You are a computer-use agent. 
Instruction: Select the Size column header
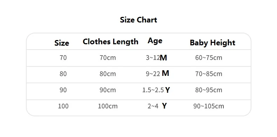coord(62,43)
